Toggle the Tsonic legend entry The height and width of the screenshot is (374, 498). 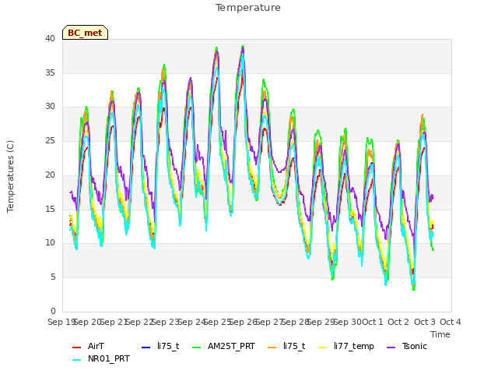pos(407,346)
